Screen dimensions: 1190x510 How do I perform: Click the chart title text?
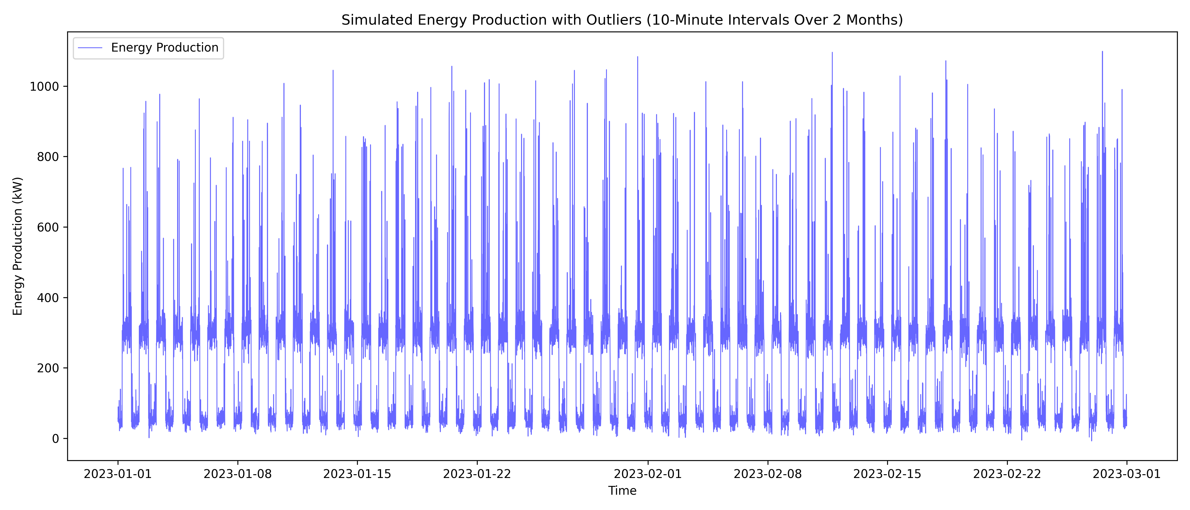pyautogui.click(x=622, y=20)
